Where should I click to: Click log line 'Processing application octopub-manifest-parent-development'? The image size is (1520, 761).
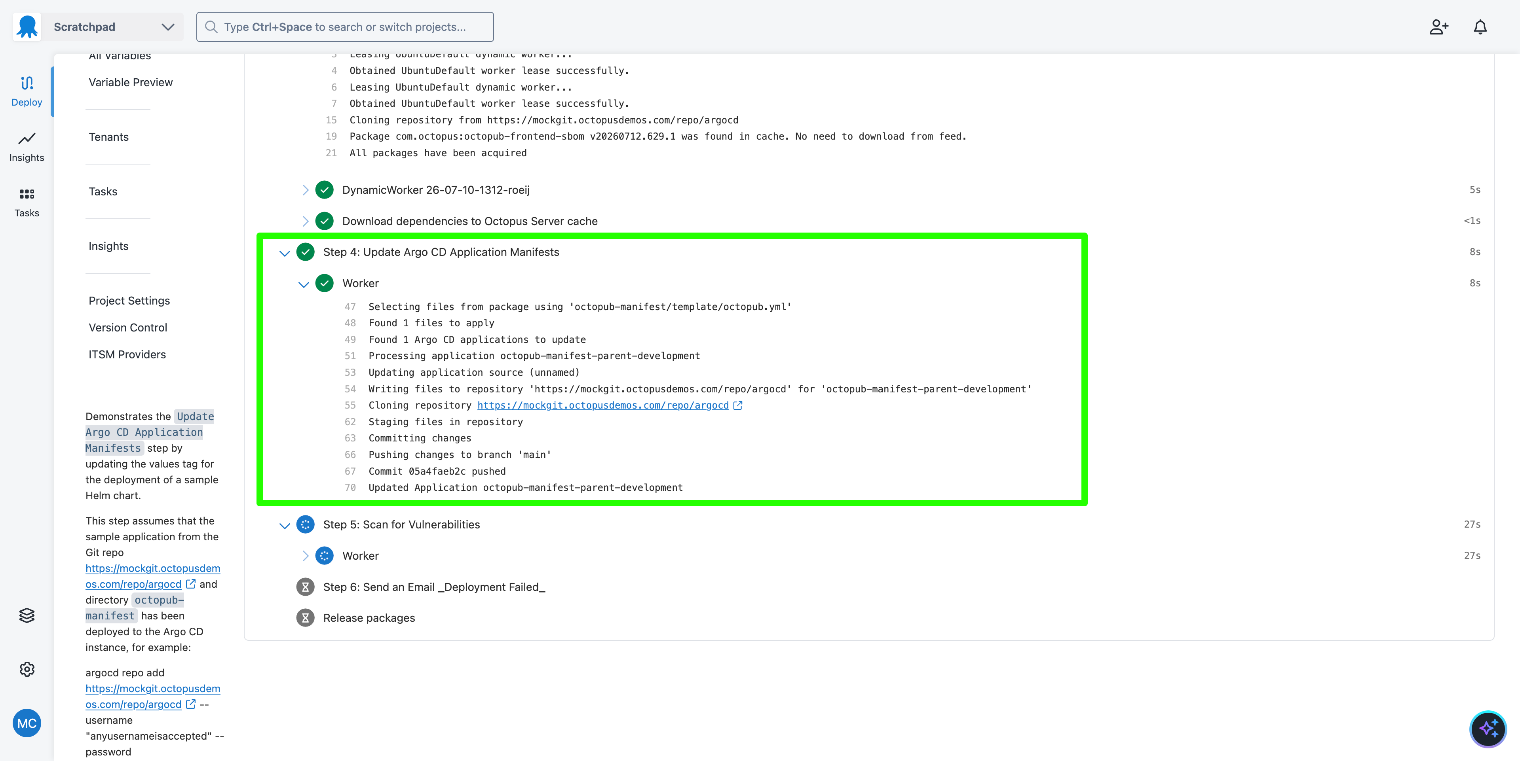tap(534, 356)
